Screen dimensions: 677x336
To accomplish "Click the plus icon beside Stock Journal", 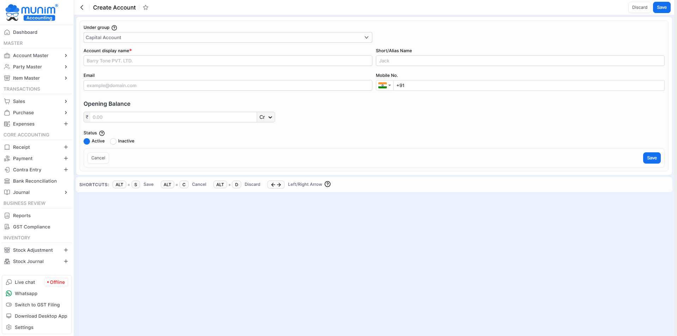I will pyautogui.click(x=66, y=261).
